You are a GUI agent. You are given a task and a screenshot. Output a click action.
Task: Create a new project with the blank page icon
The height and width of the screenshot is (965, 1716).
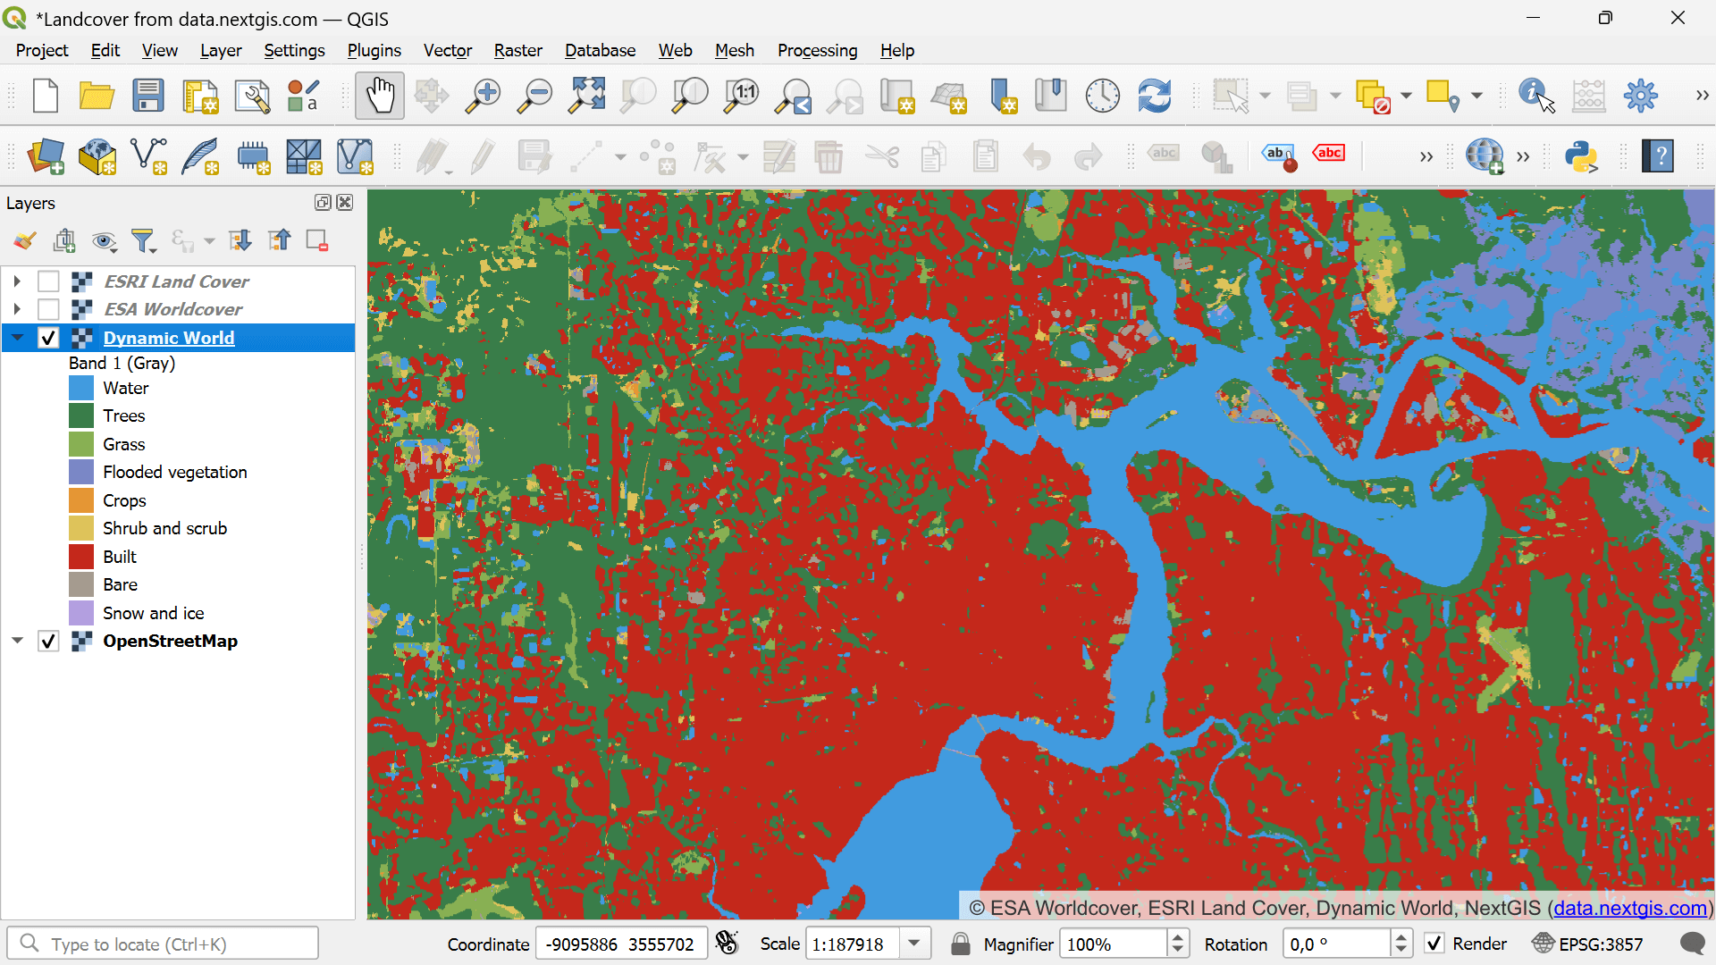(x=45, y=96)
